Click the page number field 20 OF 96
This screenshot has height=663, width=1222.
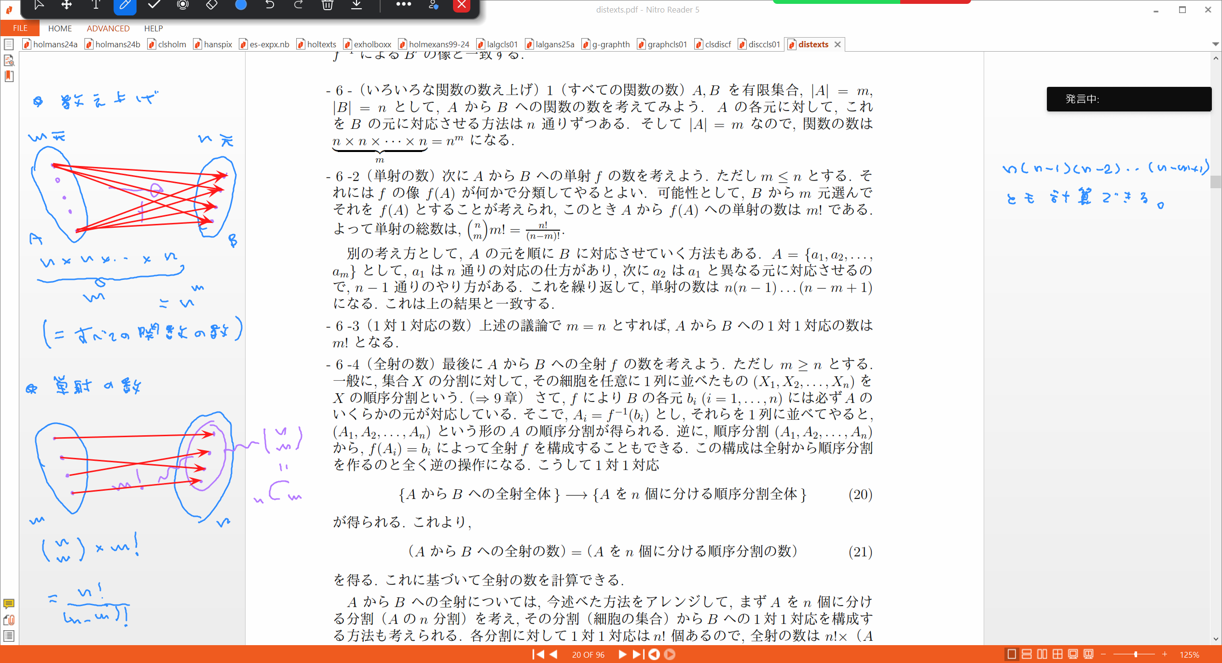[x=588, y=655]
